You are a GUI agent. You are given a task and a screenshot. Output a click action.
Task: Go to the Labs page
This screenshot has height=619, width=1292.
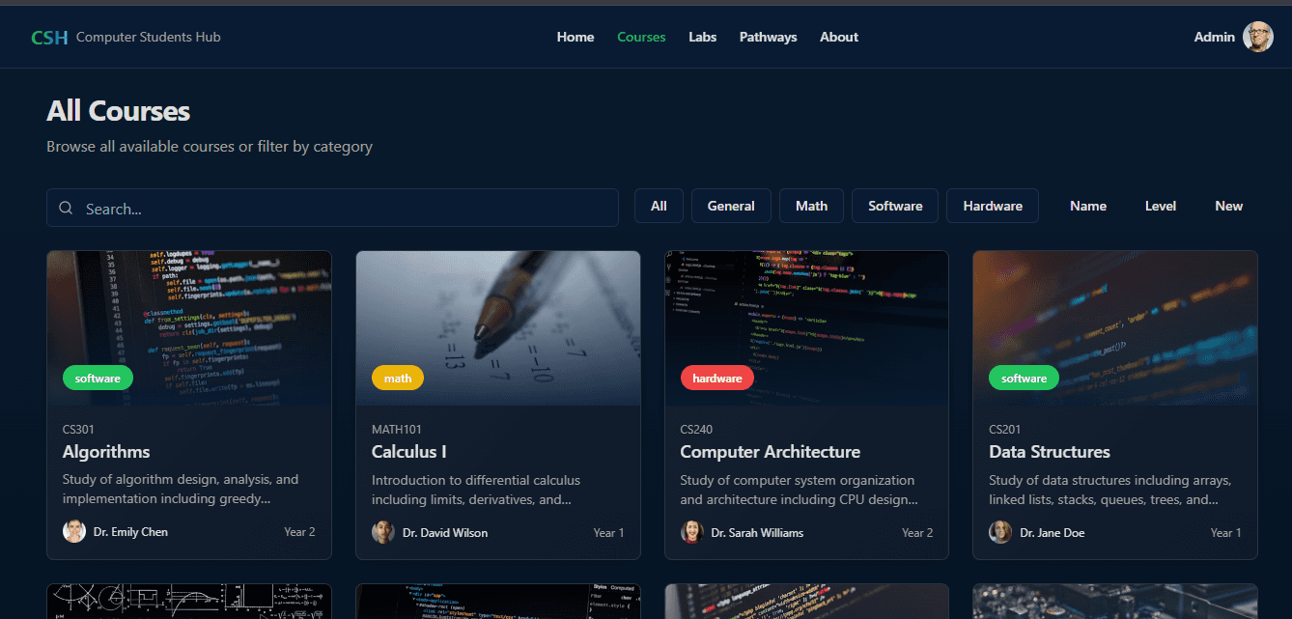click(x=702, y=37)
